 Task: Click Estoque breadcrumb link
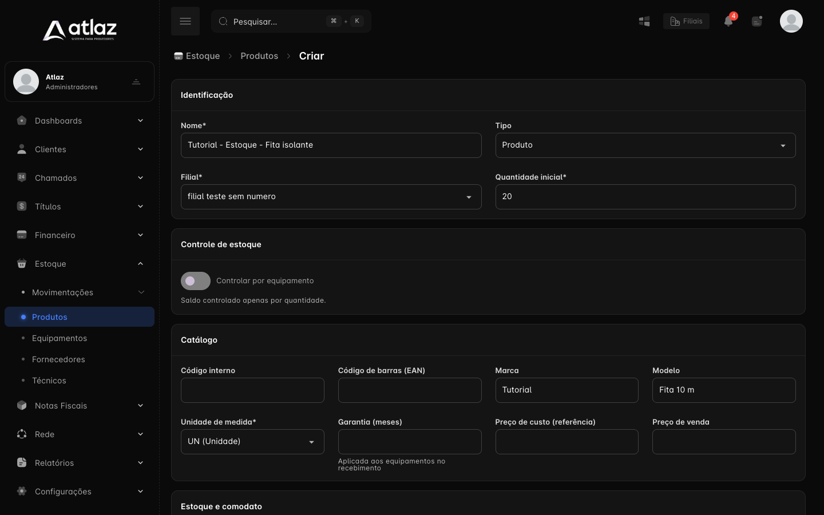click(197, 56)
